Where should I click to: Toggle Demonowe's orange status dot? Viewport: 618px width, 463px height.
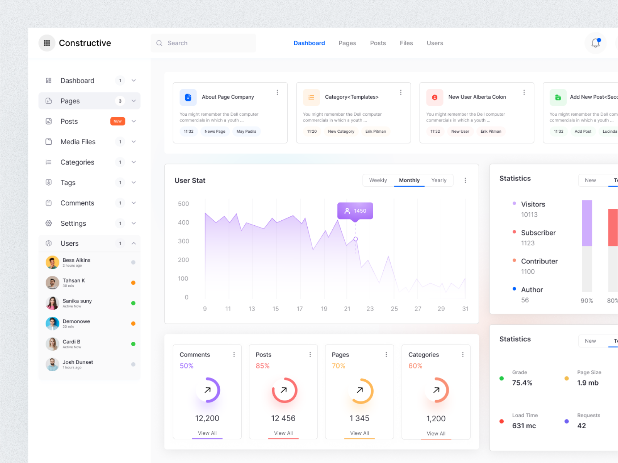point(133,323)
